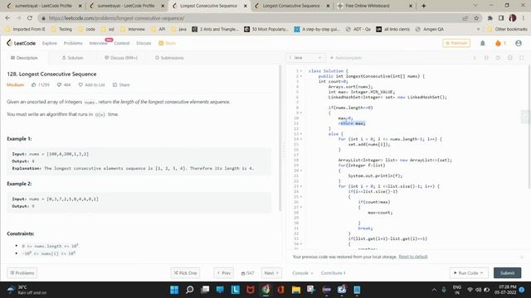
Task: Click the taskbar weather widget
Action: (27, 290)
